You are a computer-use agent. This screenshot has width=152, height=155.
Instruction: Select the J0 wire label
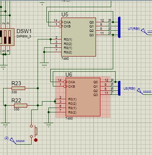click(x=110, y=20)
